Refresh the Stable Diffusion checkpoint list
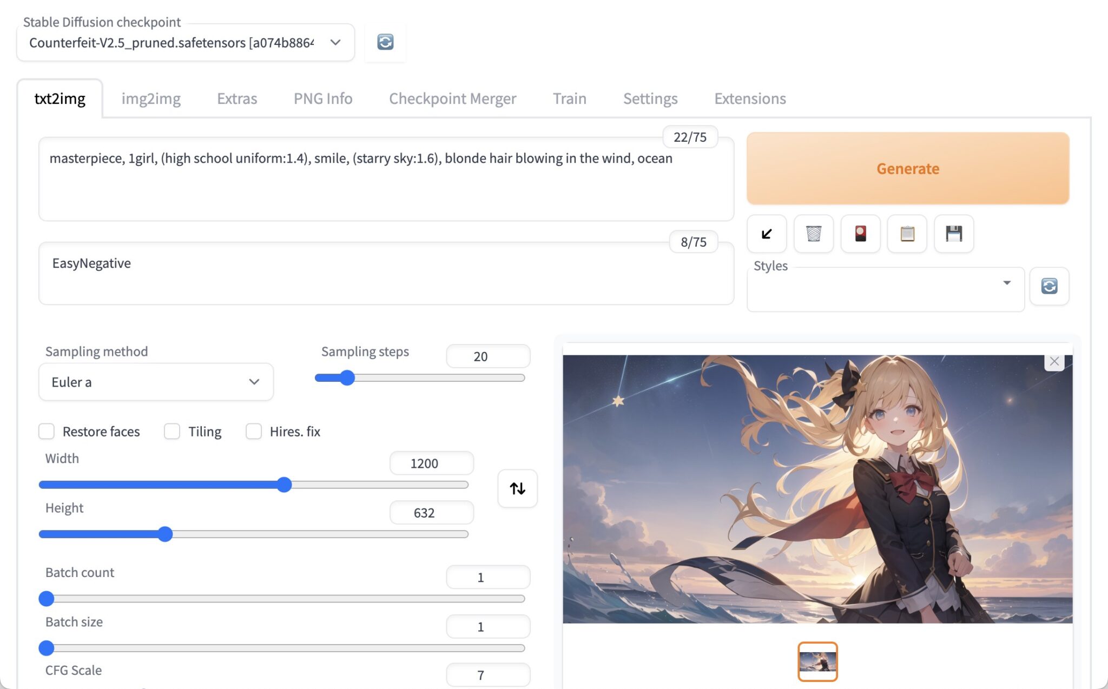Screen dimensions: 1108x689 tap(385, 42)
